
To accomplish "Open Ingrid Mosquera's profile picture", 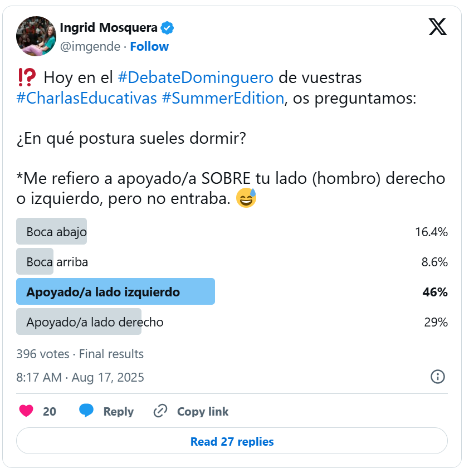I will pos(36,36).
